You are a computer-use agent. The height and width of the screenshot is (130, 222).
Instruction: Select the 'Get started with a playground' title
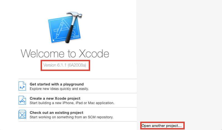click(56, 84)
